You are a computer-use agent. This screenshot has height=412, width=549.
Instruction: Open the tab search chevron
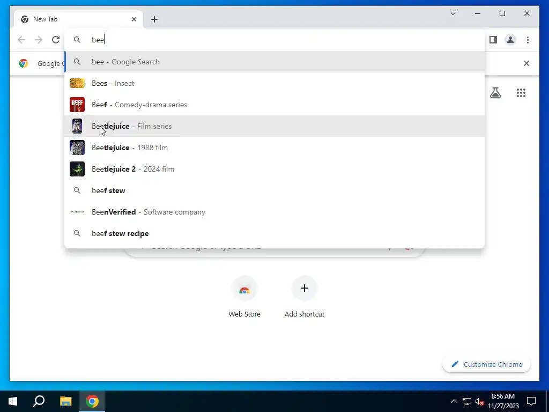(x=453, y=13)
